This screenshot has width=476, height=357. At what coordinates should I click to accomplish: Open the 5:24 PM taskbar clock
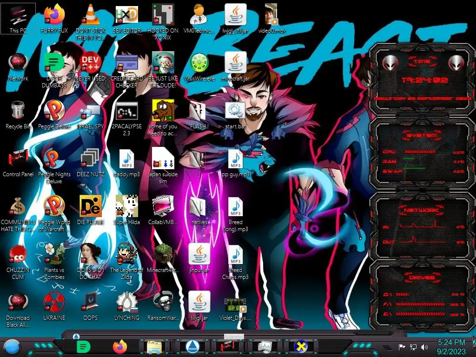pos(451,347)
